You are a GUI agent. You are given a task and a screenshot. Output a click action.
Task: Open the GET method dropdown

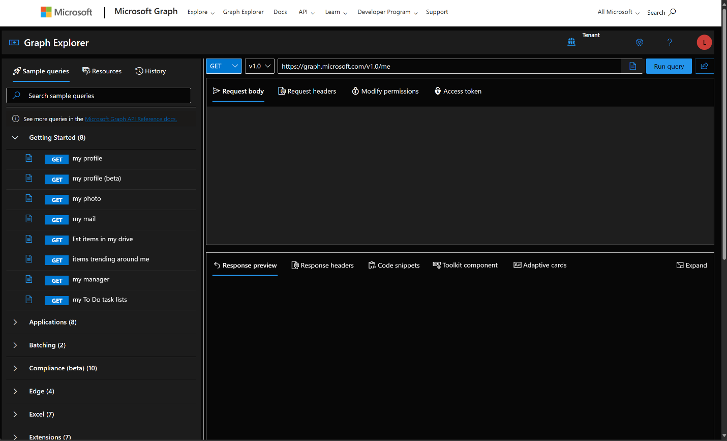click(224, 66)
